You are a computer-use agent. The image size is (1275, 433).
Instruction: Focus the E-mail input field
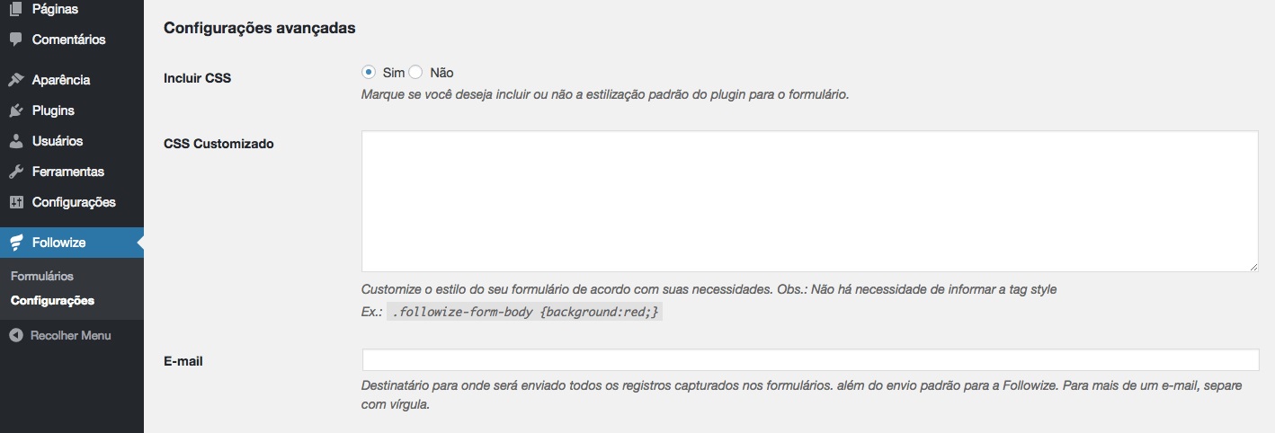pyautogui.click(x=809, y=360)
